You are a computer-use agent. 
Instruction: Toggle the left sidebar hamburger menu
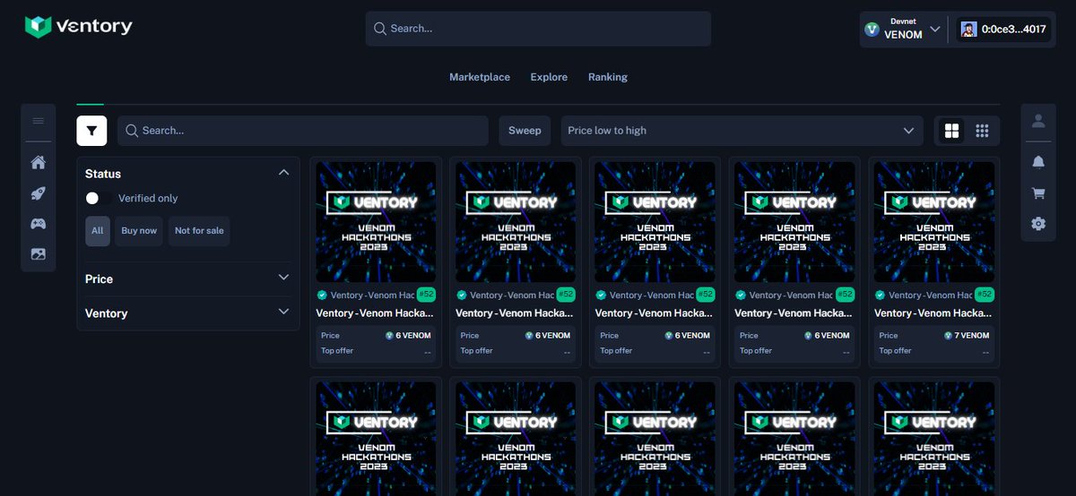(39, 121)
